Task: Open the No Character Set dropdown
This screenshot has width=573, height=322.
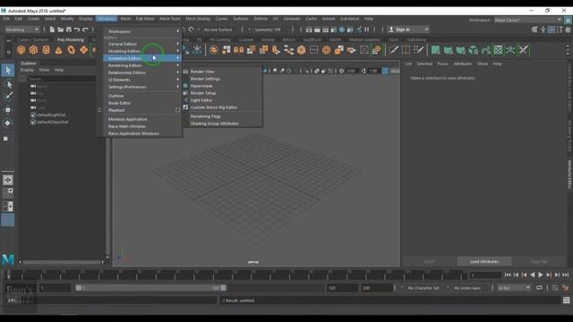Action: (x=424, y=288)
